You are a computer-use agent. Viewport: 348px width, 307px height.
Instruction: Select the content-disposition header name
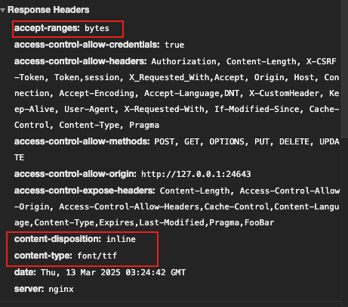(x=57, y=239)
